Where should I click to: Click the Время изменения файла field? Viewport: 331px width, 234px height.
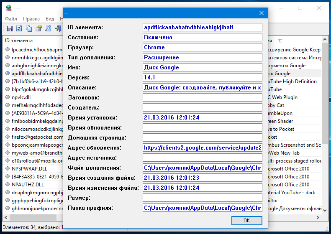[x=203, y=188]
